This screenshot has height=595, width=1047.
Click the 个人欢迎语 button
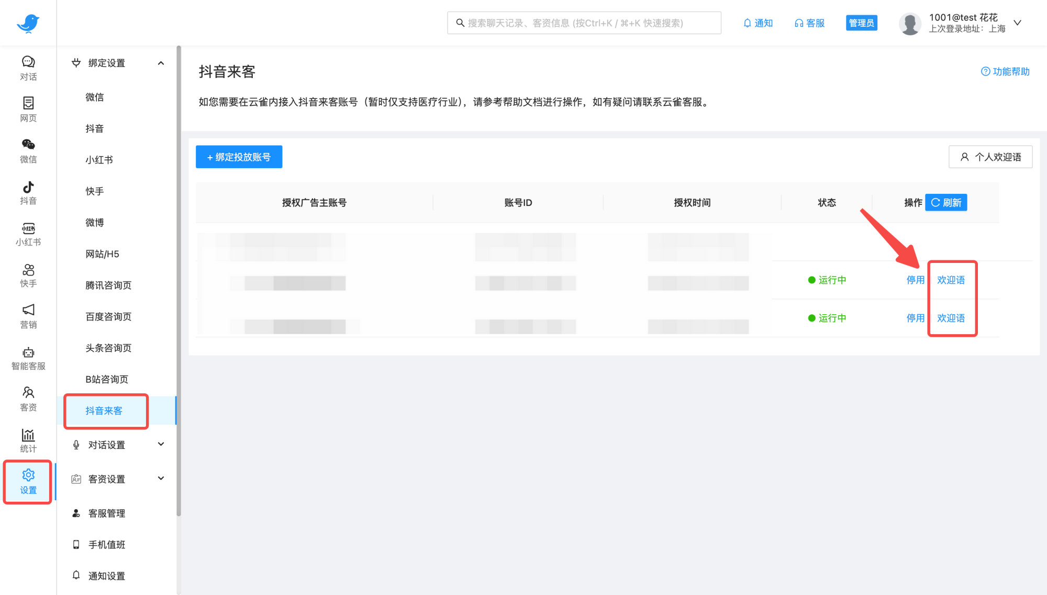[x=990, y=157]
